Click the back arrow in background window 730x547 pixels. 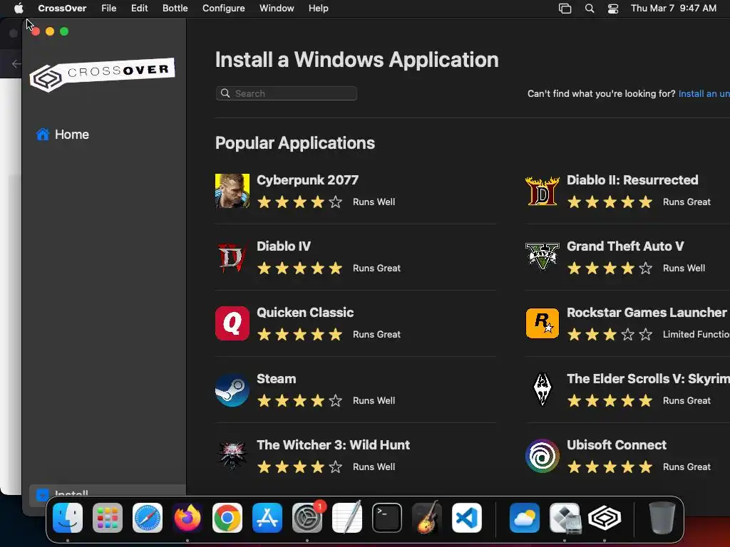point(16,63)
